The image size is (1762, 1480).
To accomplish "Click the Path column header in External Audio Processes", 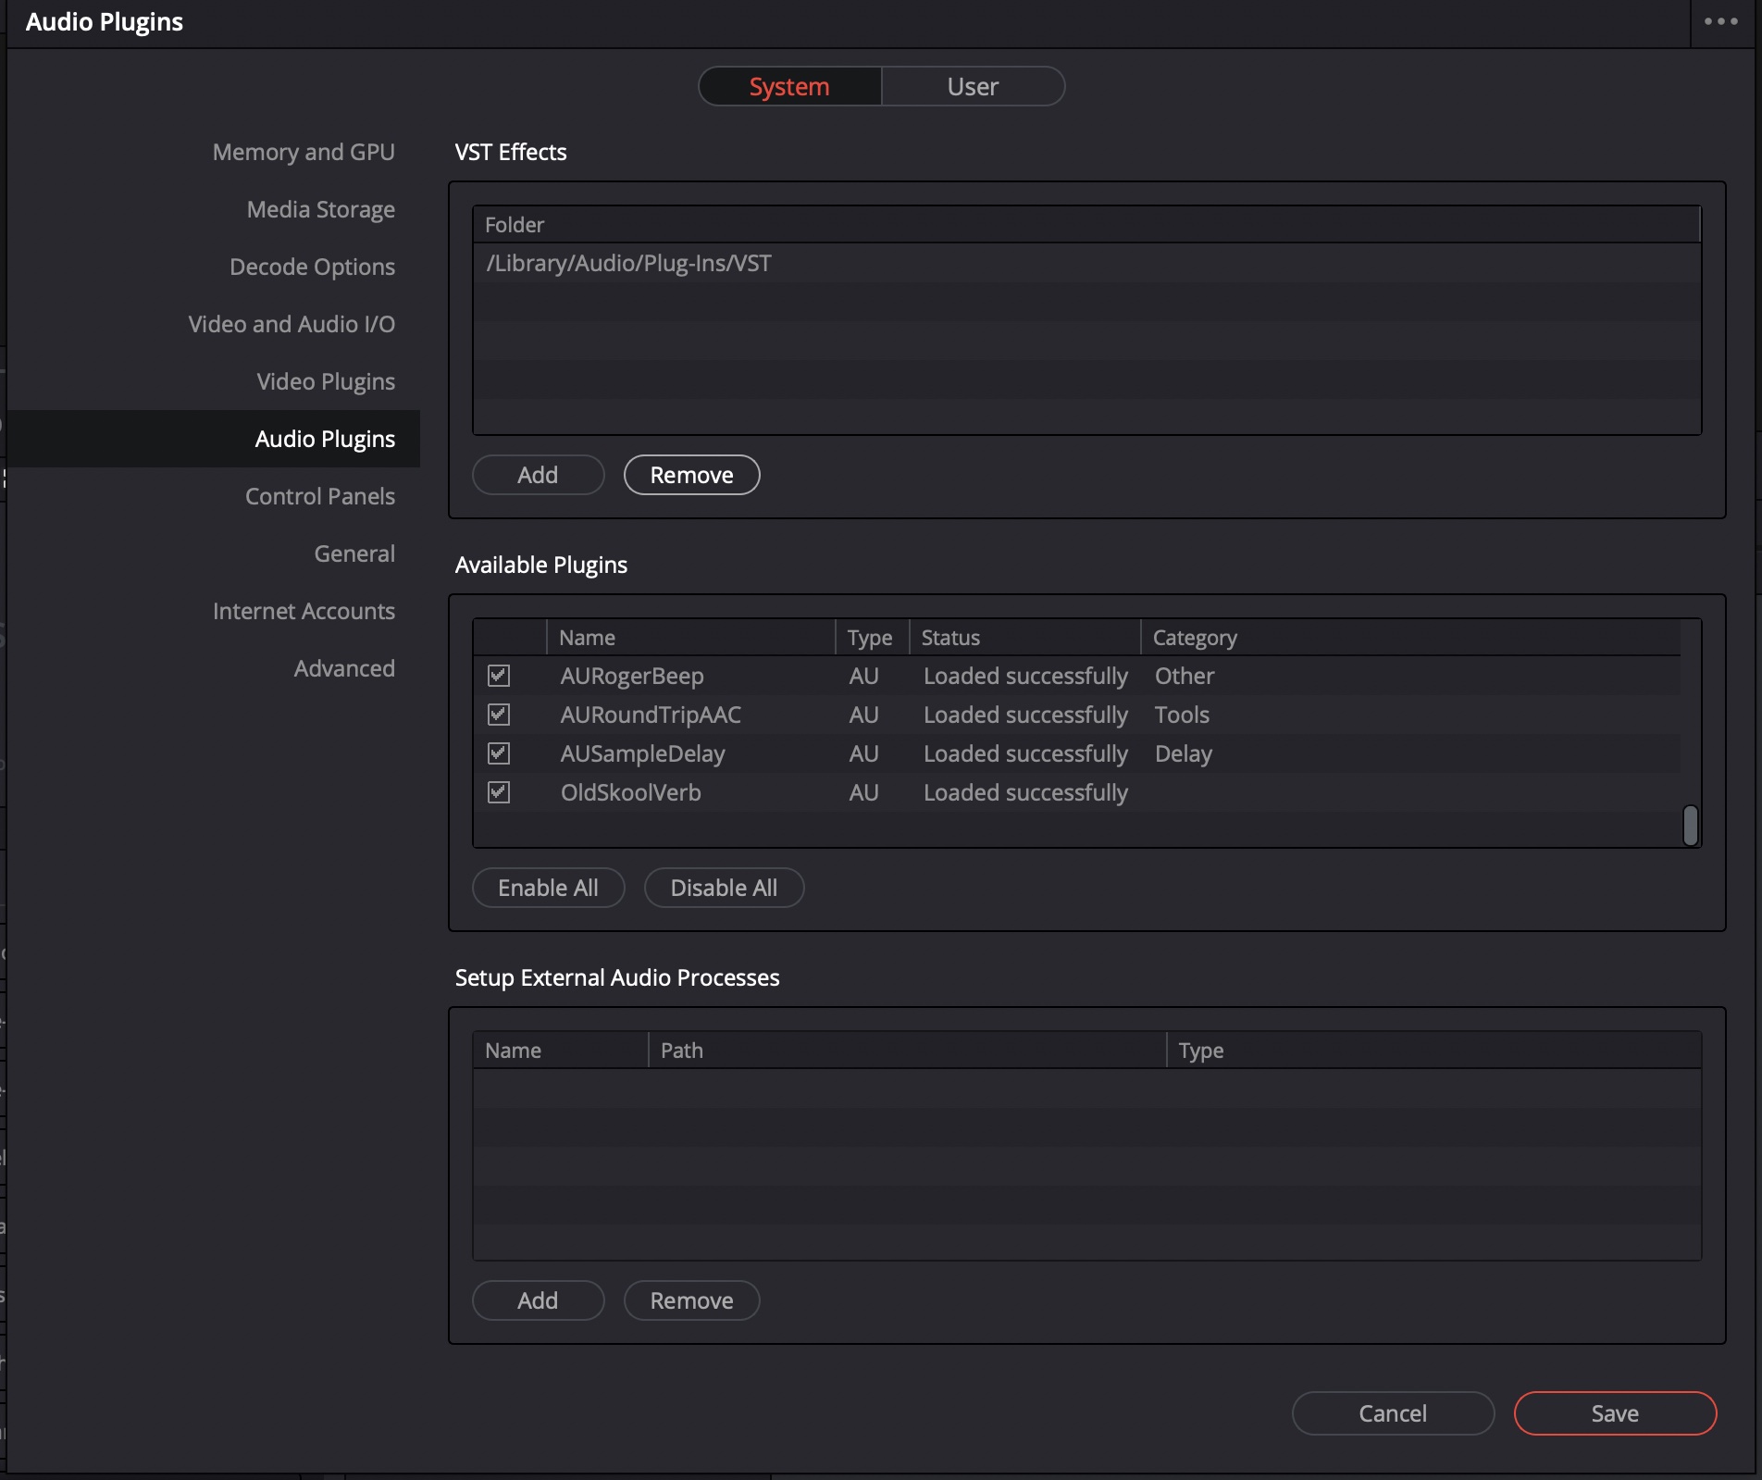I will point(907,1050).
